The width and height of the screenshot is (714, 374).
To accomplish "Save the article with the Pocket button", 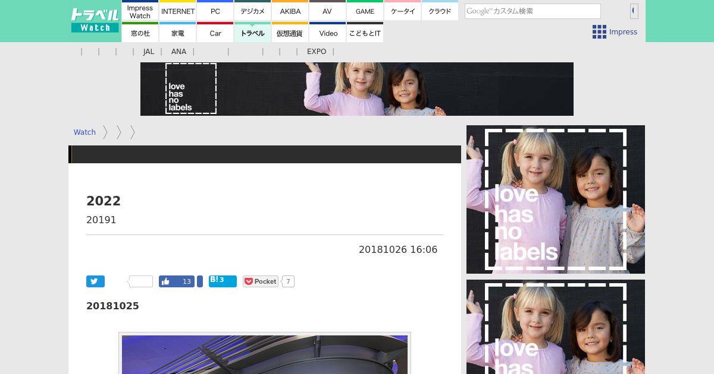I will point(261,281).
